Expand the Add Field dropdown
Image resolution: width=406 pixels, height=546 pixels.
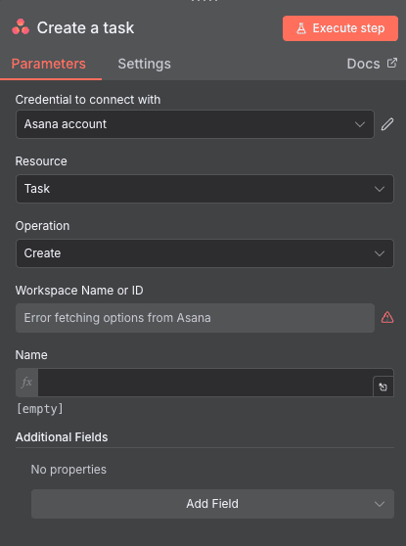click(x=212, y=504)
